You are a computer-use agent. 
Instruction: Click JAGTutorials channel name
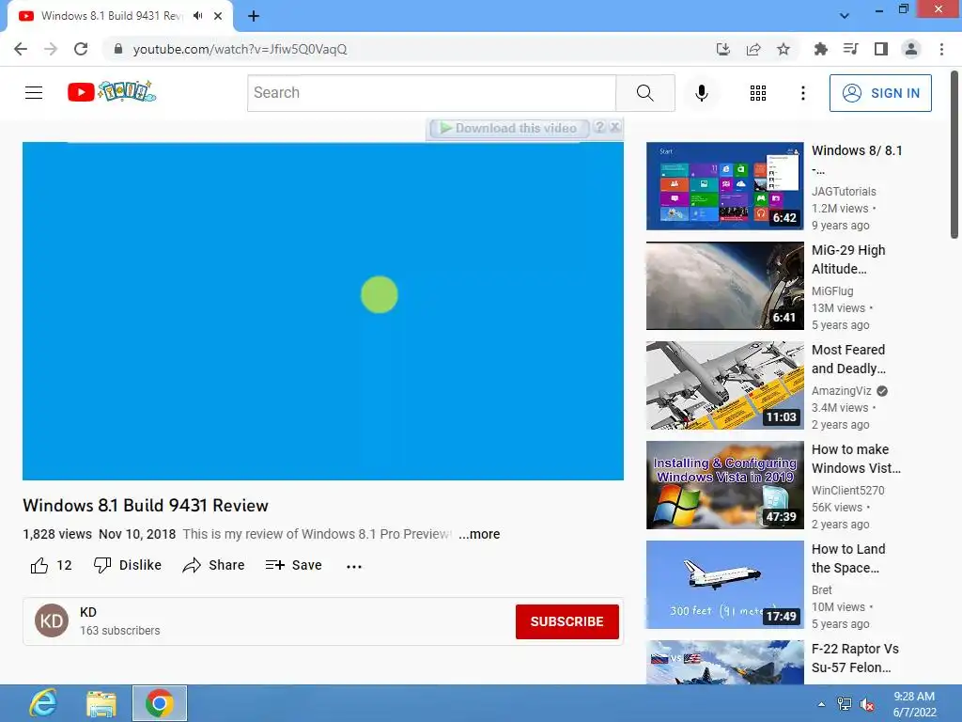[x=844, y=192]
